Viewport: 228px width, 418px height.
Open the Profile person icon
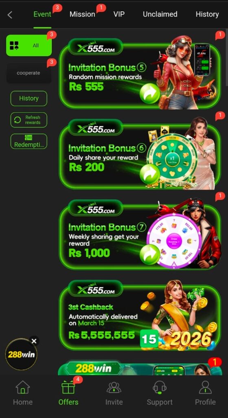click(206, 387)
